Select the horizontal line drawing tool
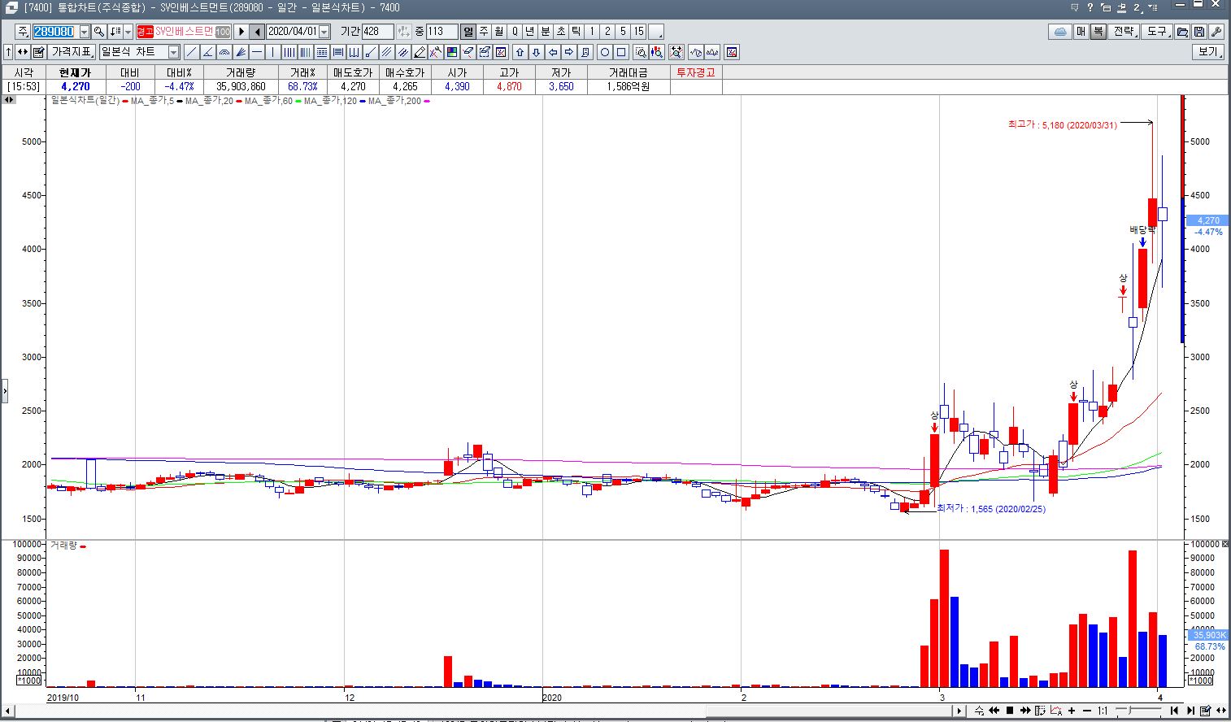 click(x=257, y=52)
